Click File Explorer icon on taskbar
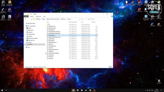 click(x=74, y=90)
